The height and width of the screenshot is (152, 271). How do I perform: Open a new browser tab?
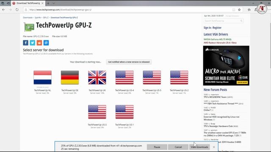click(x=48, y=3)
